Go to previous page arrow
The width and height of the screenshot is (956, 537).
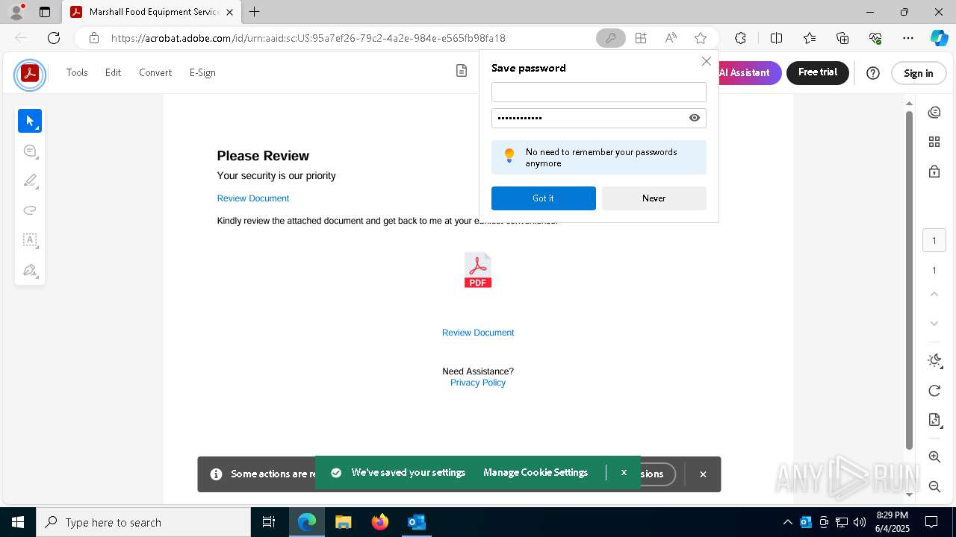pyautogui.click(x=934, y=294)
